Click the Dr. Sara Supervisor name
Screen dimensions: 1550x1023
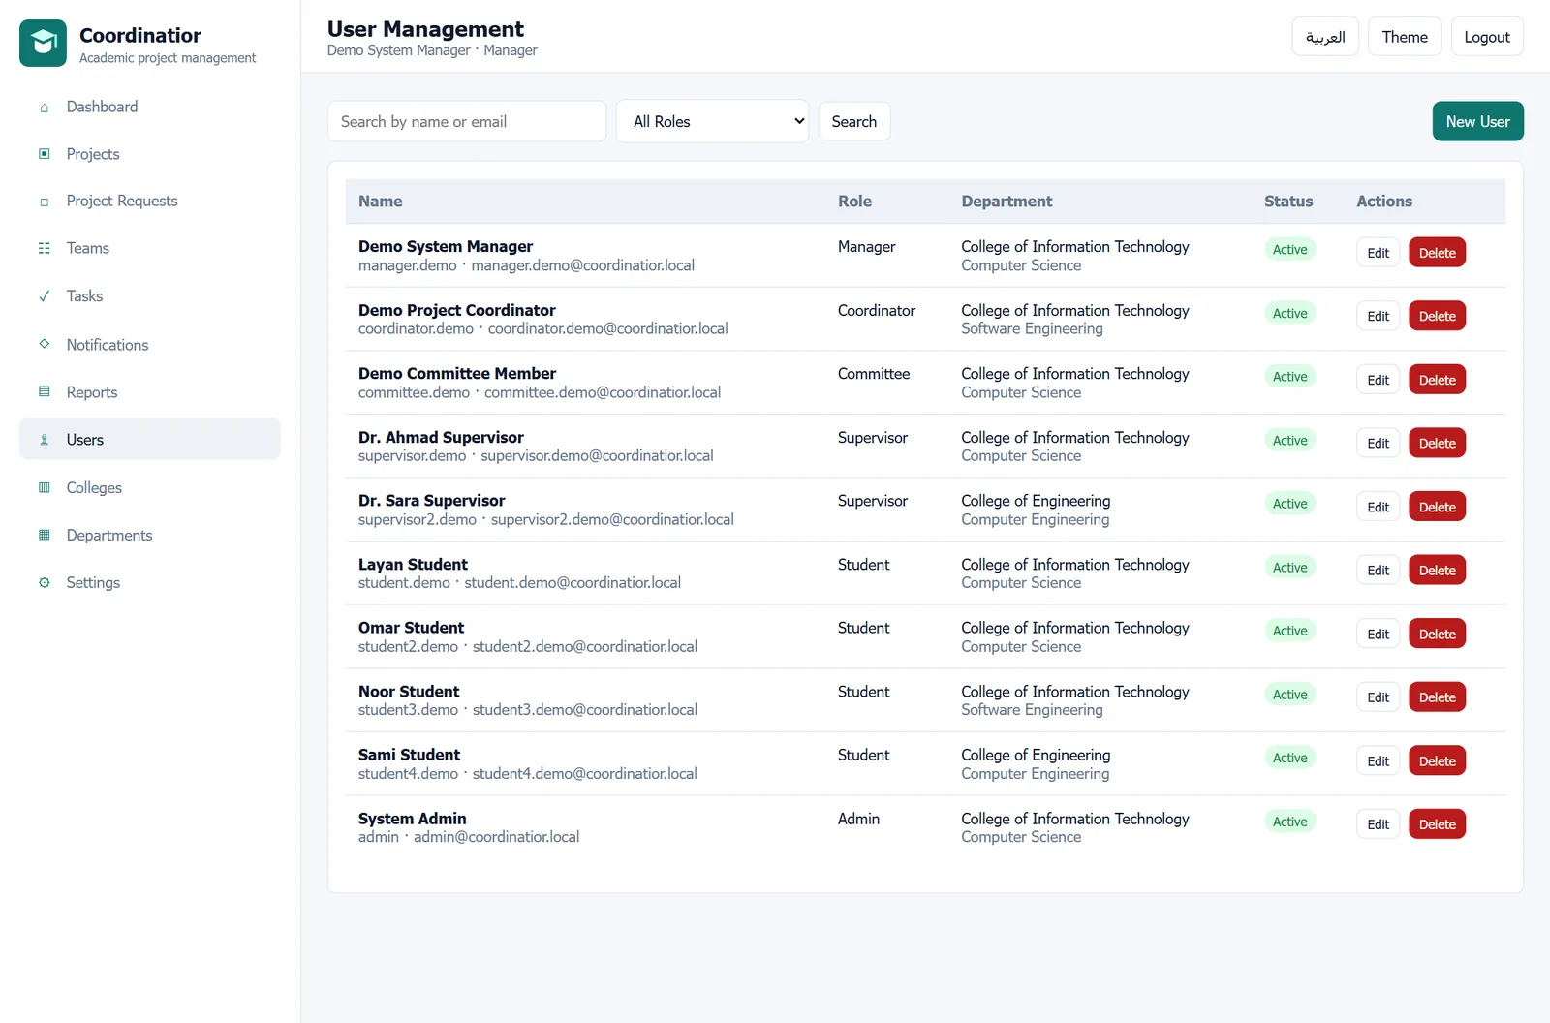click(431, 501)
